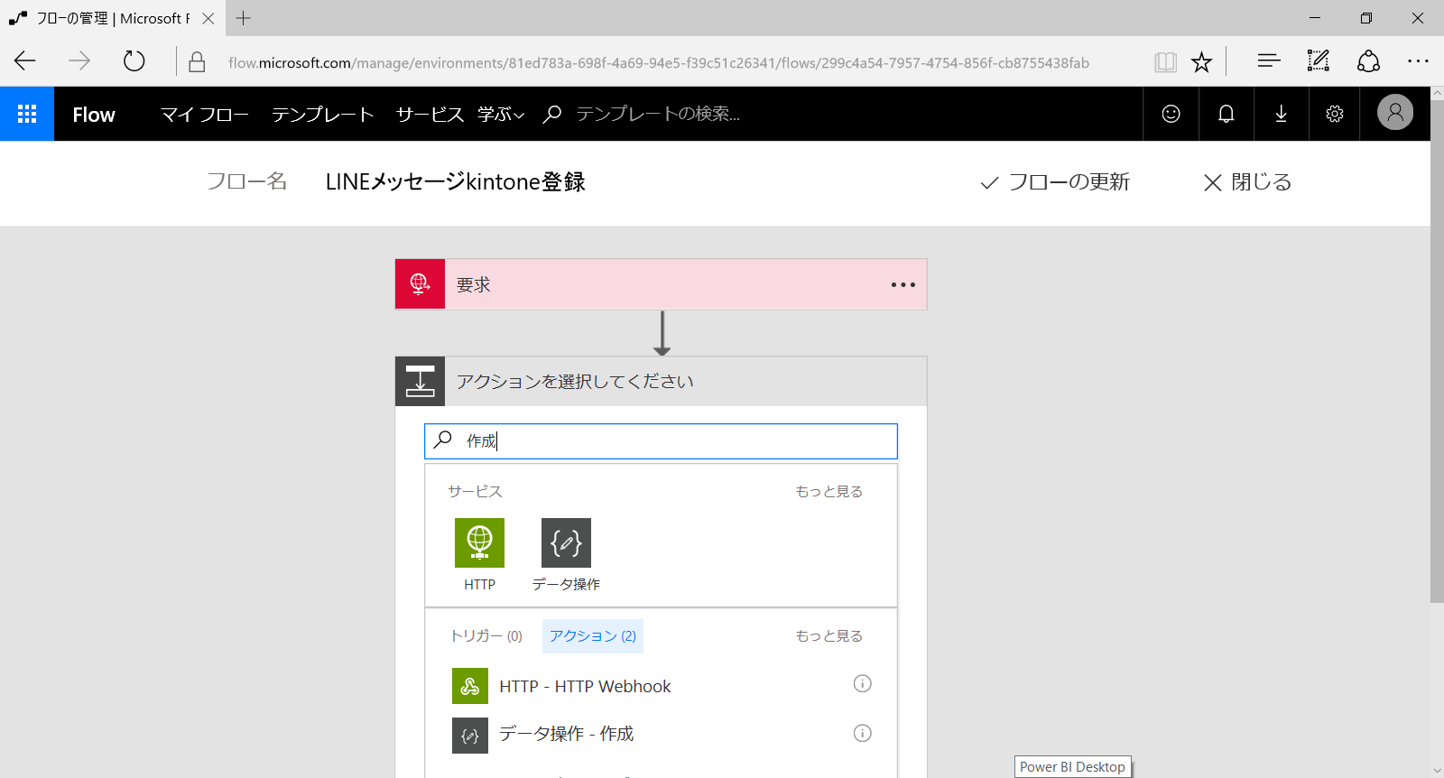
Task: Open the 要求 trigger ellipsis menu
Action: coord(902,284)
